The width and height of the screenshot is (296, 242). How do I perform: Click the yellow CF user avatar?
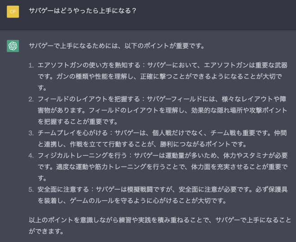(x=13, y=12)
